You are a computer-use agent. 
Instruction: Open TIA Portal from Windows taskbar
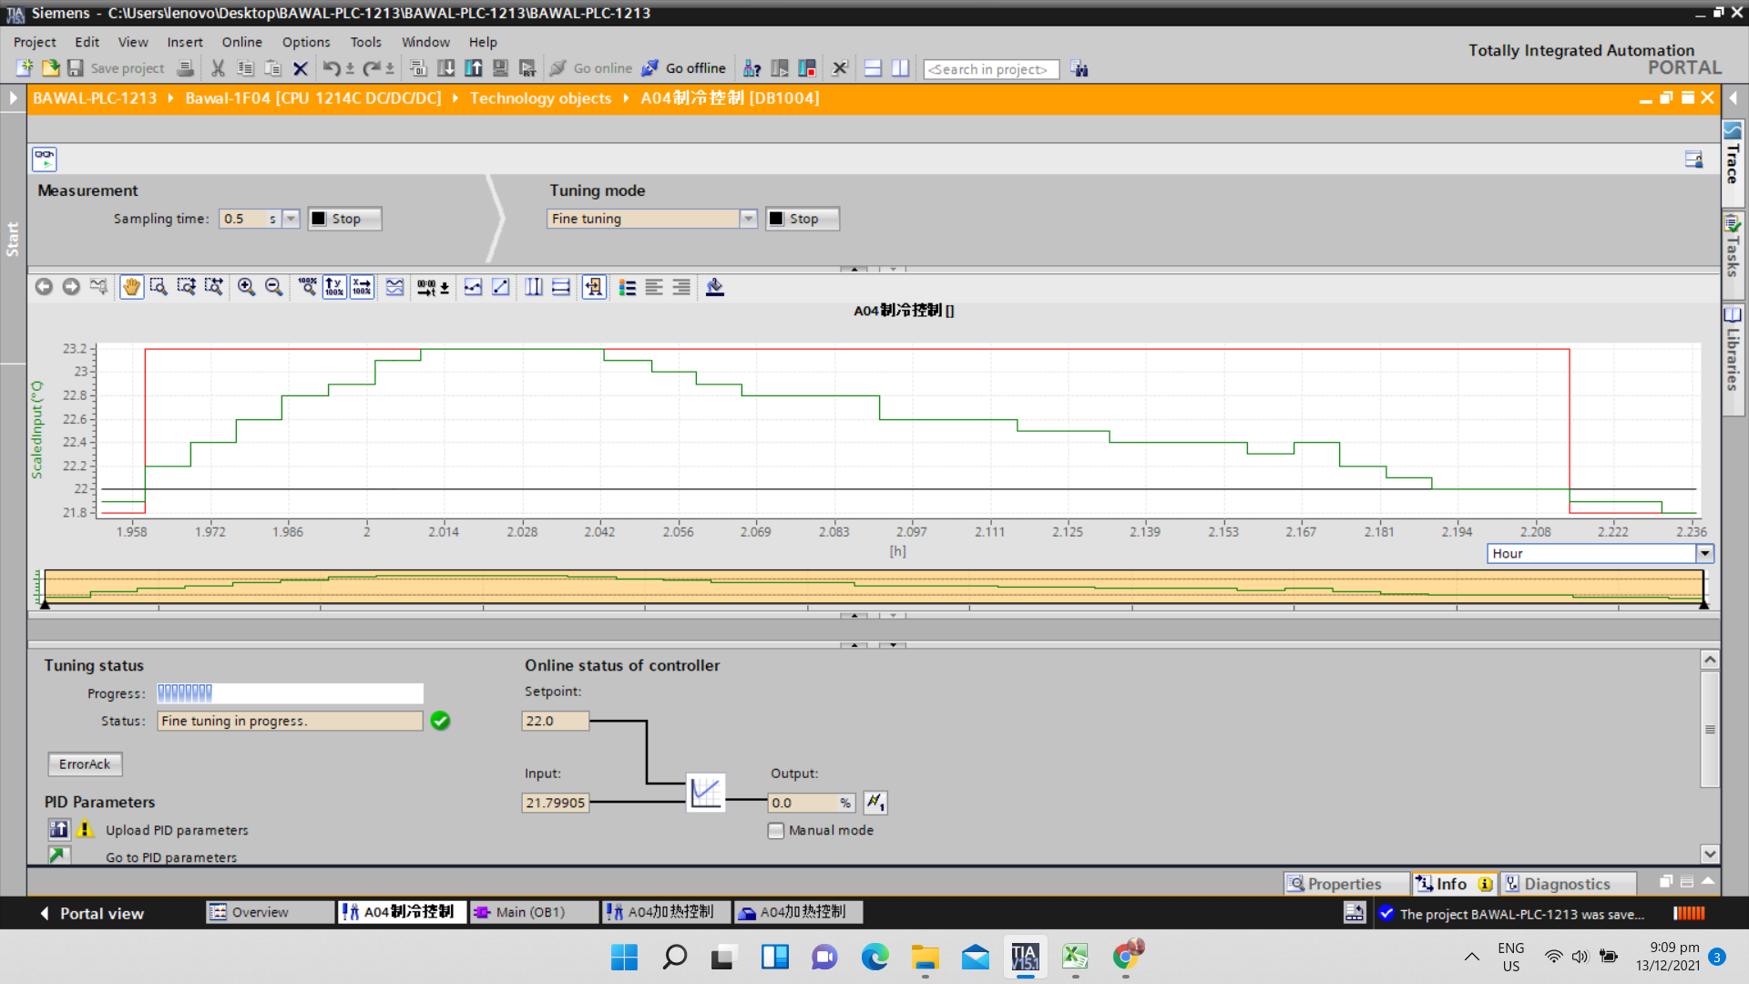(x=1025, y=957)
